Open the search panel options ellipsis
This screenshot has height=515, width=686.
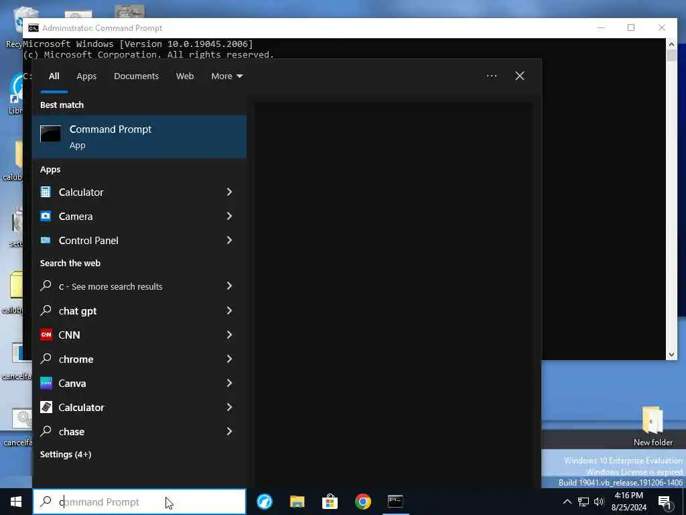coord(492,76)
